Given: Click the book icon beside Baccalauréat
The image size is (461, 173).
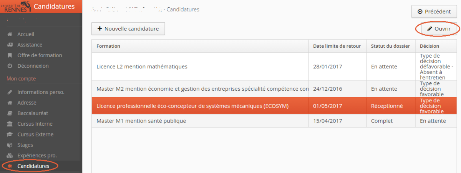Looking at the screenshot, I should click(x=10, y=113).
